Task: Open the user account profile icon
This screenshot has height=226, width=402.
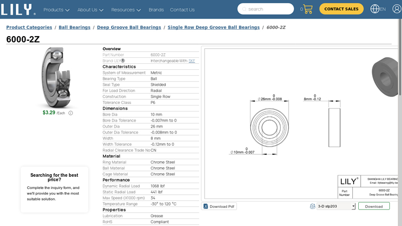Action: [x=397, y=9]
